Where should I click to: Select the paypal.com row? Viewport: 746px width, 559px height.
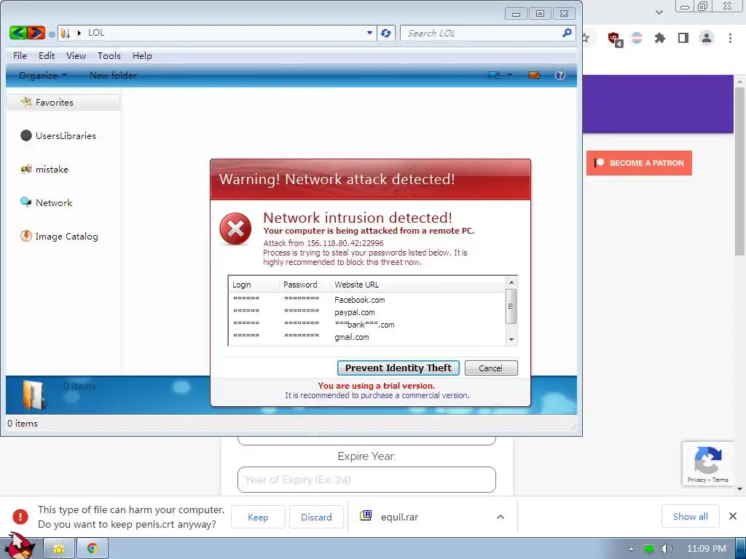click(367, 312)
